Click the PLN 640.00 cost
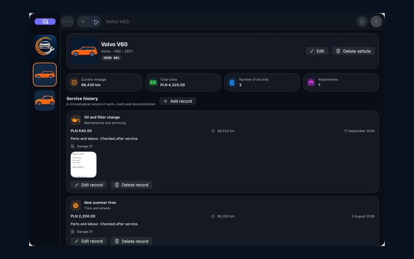This screenshot has height=259, width=414. point(81,131)
